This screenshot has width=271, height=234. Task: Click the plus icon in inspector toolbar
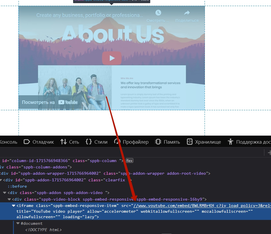269,153
